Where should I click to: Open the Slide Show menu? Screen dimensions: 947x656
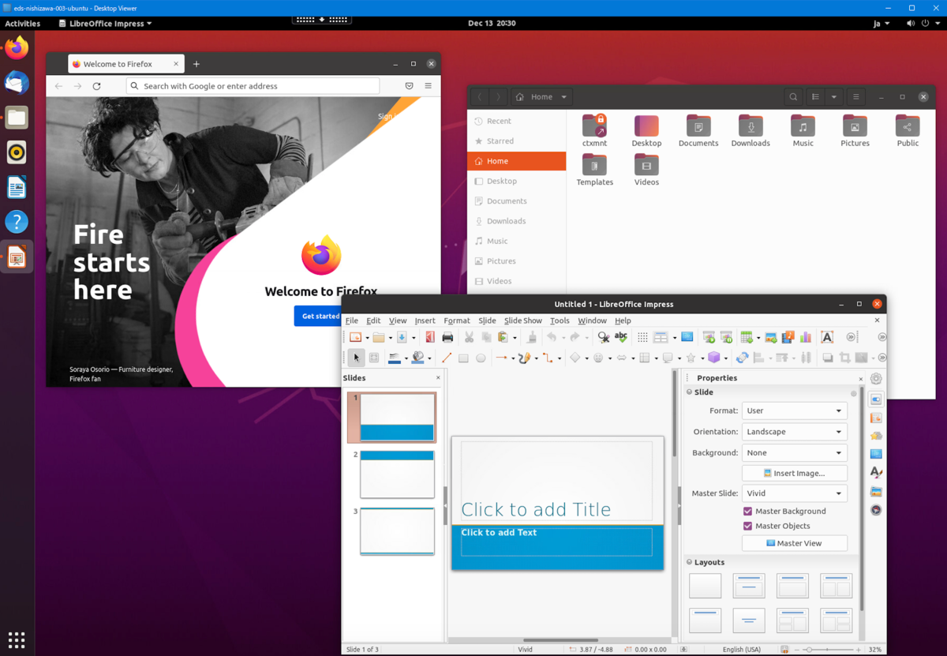(522, 321)
